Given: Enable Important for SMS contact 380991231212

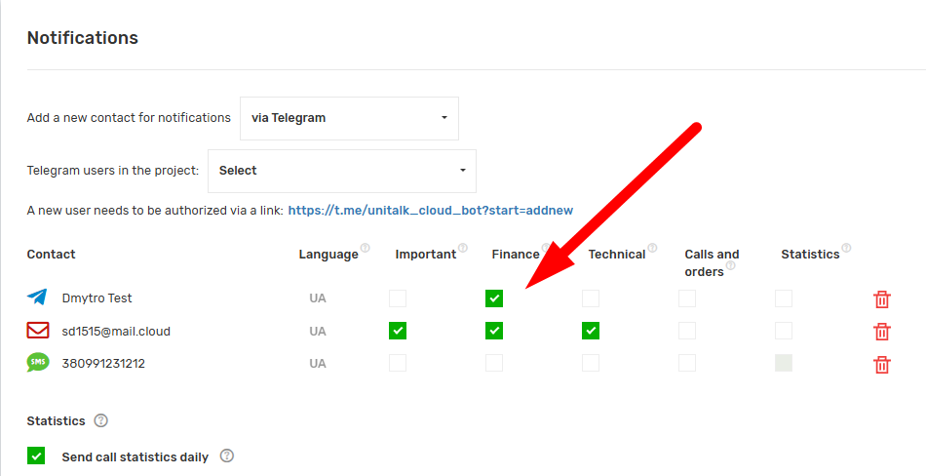Looking at the screenshot, I should 398,363.
